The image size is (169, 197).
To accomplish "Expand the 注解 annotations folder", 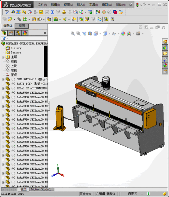I will tap(3, 57).
